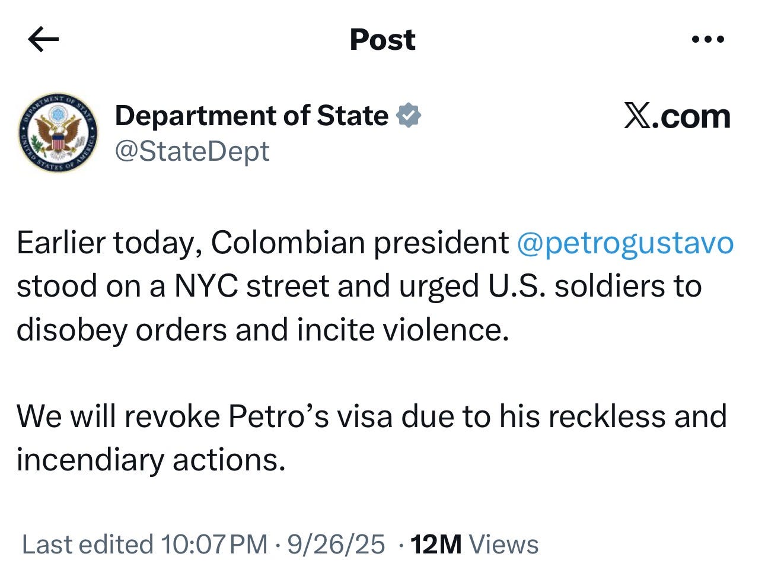
Task: Tap the Post header title
Action: coord(383,40)
